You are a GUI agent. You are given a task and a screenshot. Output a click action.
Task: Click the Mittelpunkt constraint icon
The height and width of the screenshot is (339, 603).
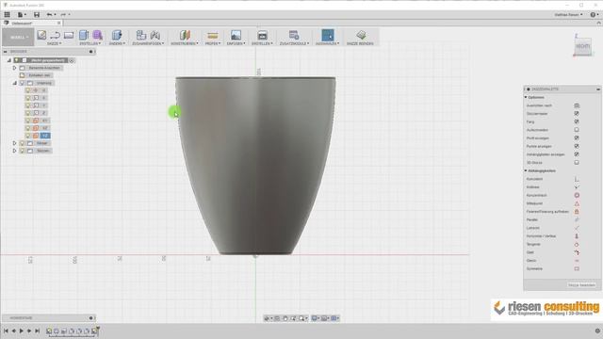[577, 203]
